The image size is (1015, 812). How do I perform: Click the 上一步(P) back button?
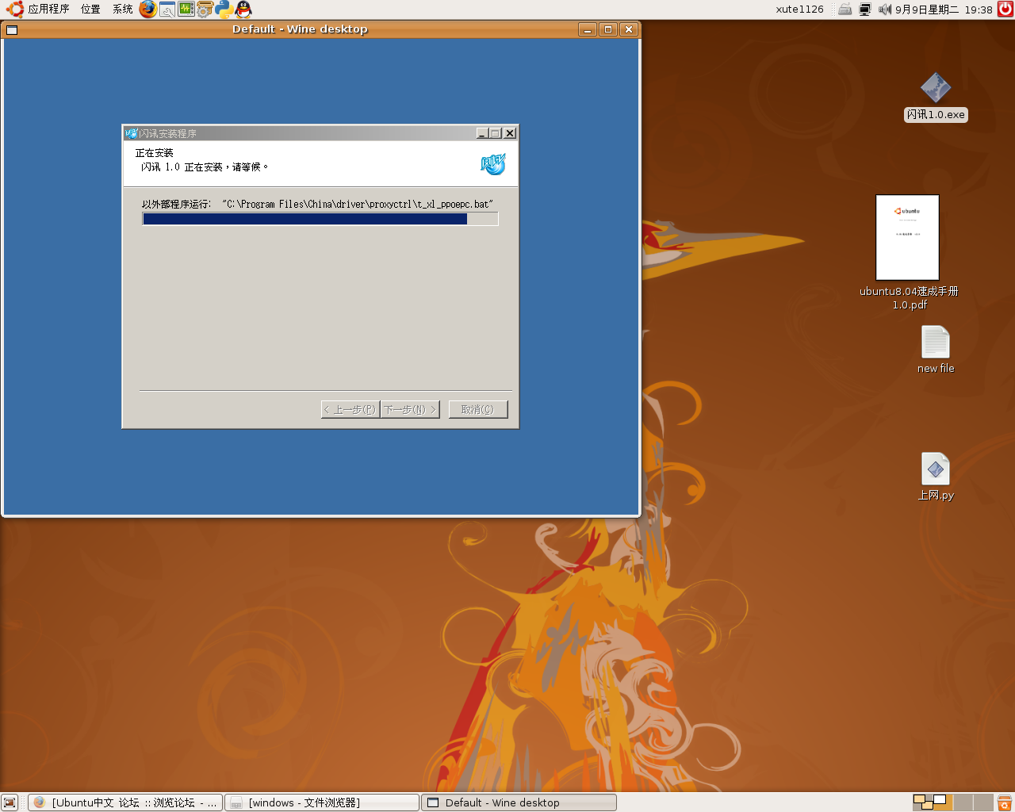click(350, 409)
